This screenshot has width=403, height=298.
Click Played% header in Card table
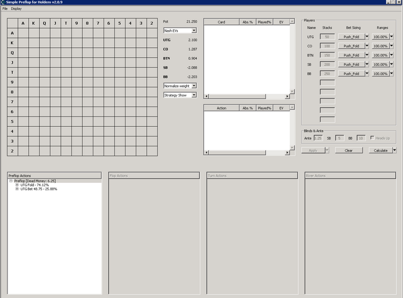click(x=264, y=22)
